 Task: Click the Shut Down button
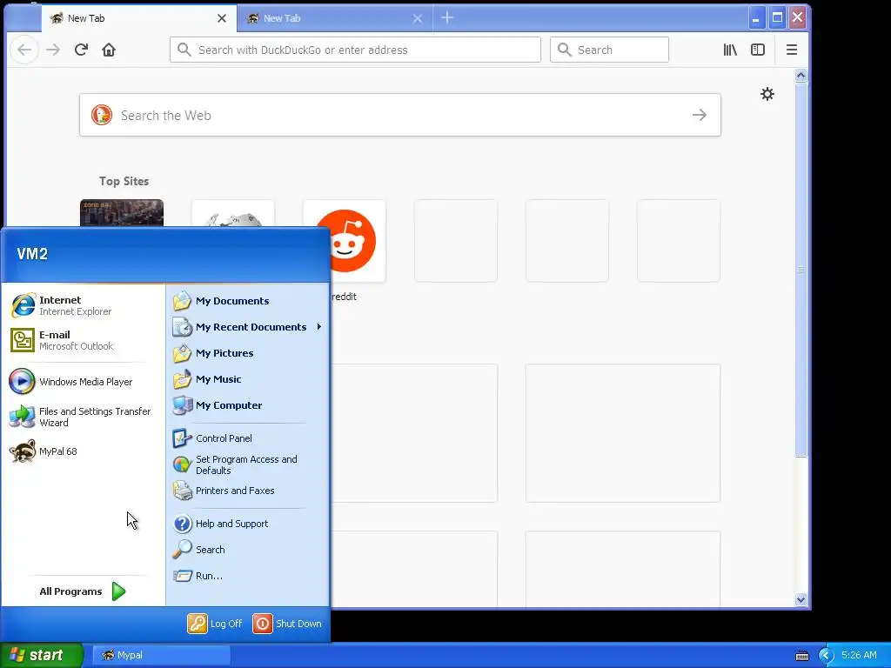point(287,624)
